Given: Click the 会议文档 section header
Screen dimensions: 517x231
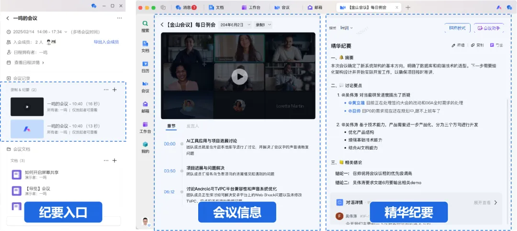Looking at the screenshot, I should point(19,149).
